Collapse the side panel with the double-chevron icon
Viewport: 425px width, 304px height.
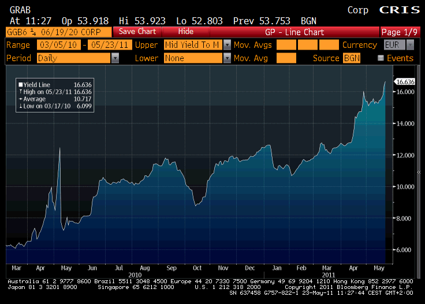pos(419,172)
